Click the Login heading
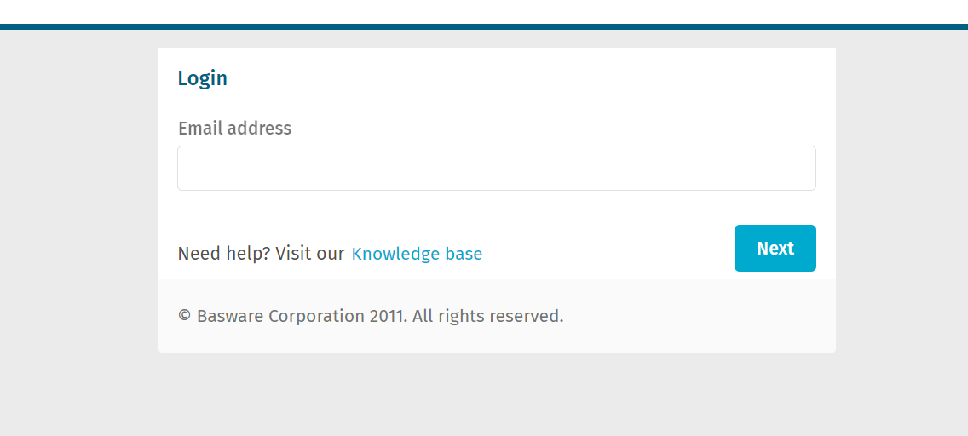968x436 pixels. [x=202, y=78]
